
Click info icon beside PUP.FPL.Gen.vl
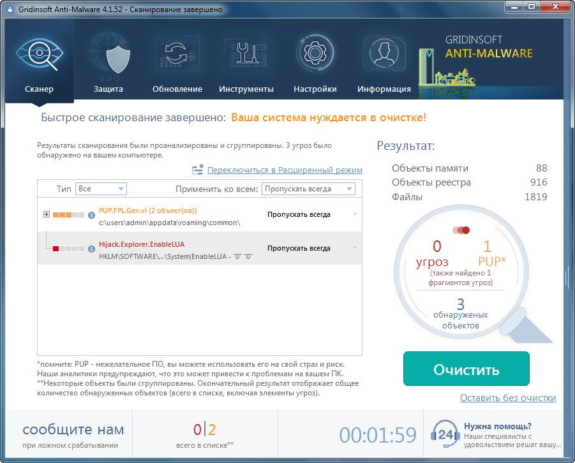click(x=92, y=215)
